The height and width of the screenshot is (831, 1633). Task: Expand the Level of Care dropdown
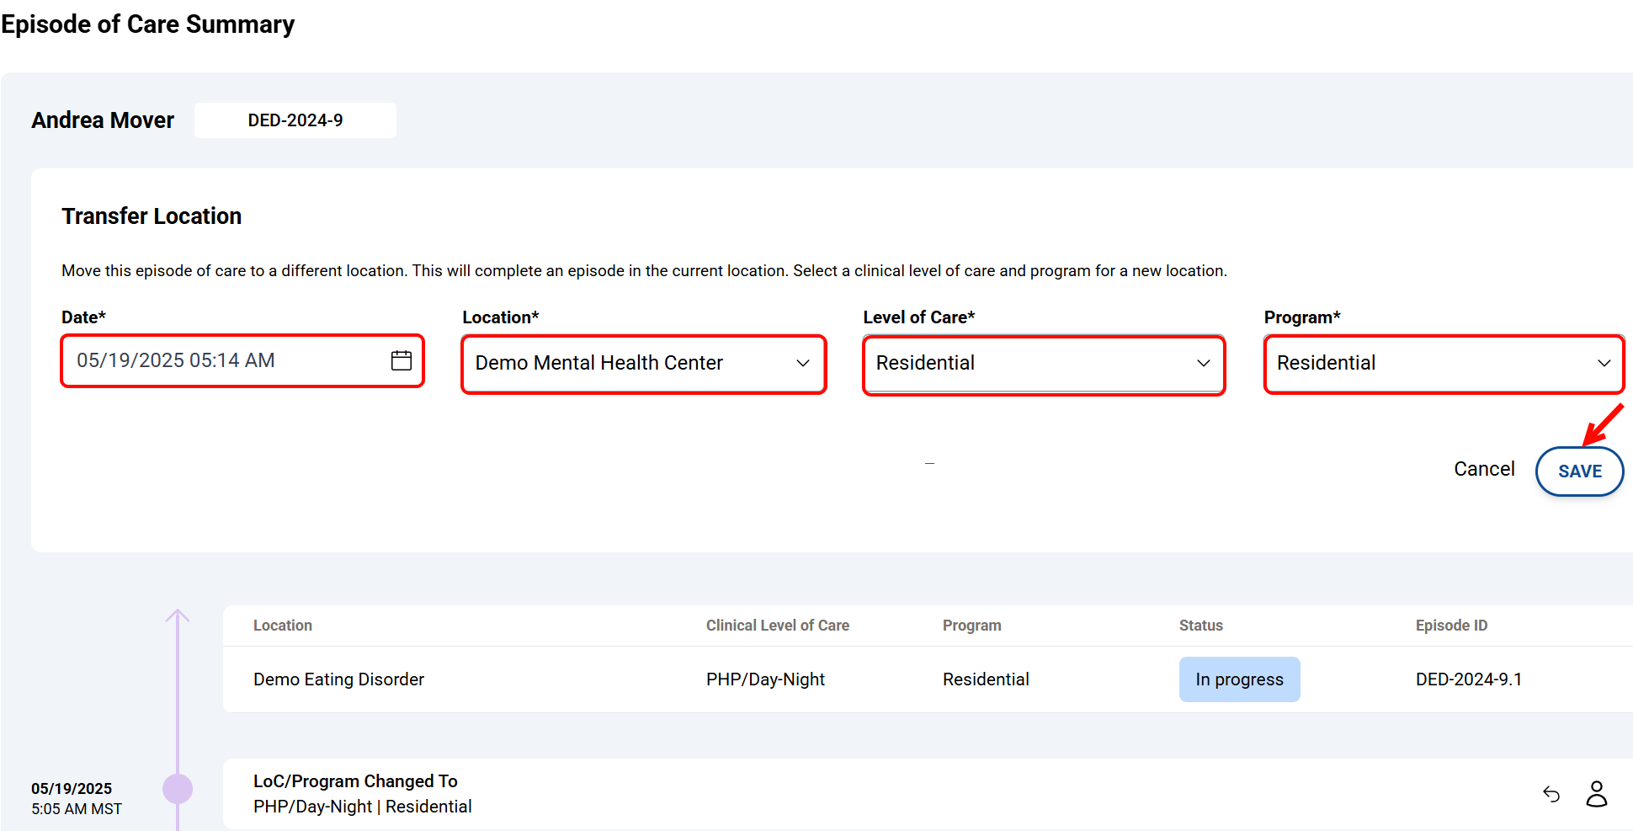(1043, 364)
